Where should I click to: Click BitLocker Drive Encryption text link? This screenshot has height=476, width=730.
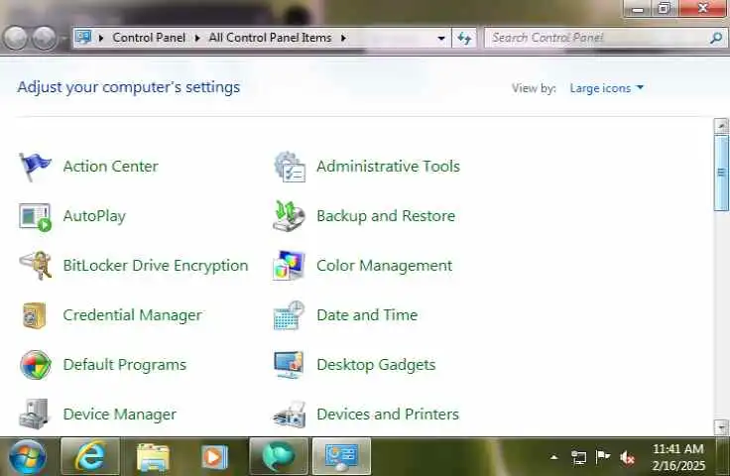[x=156, y=266]
